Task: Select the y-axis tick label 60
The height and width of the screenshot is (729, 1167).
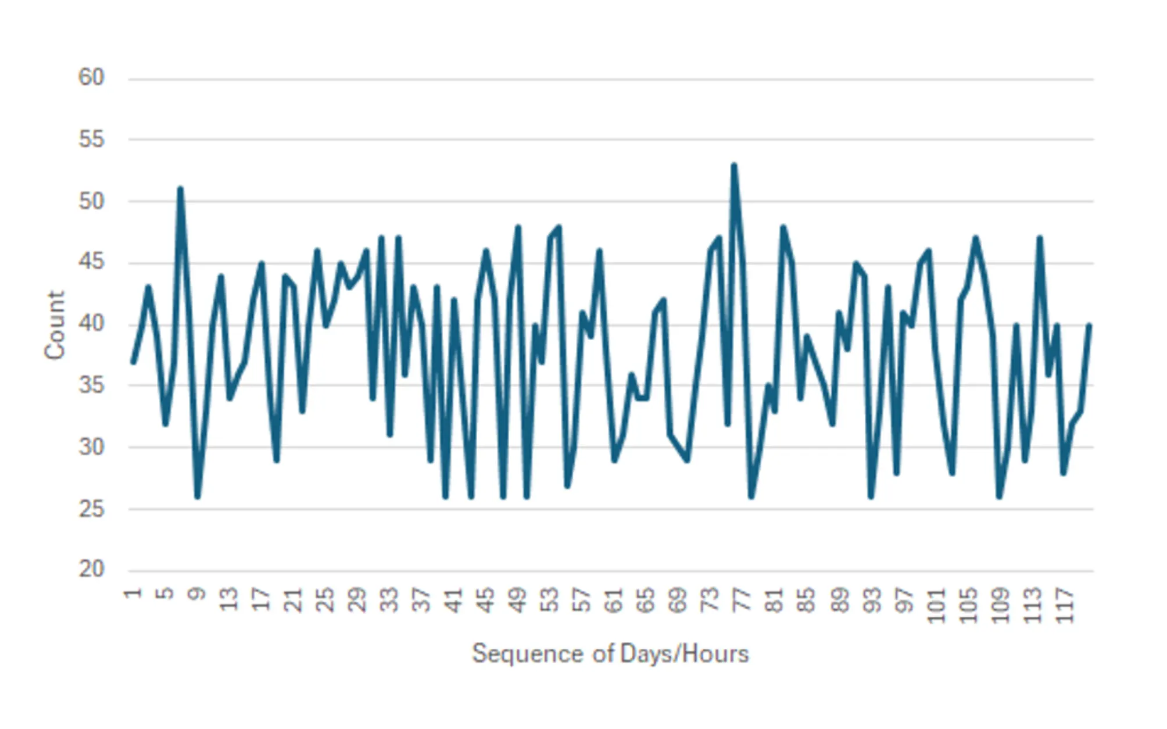Action: click(x=91, y=77)
